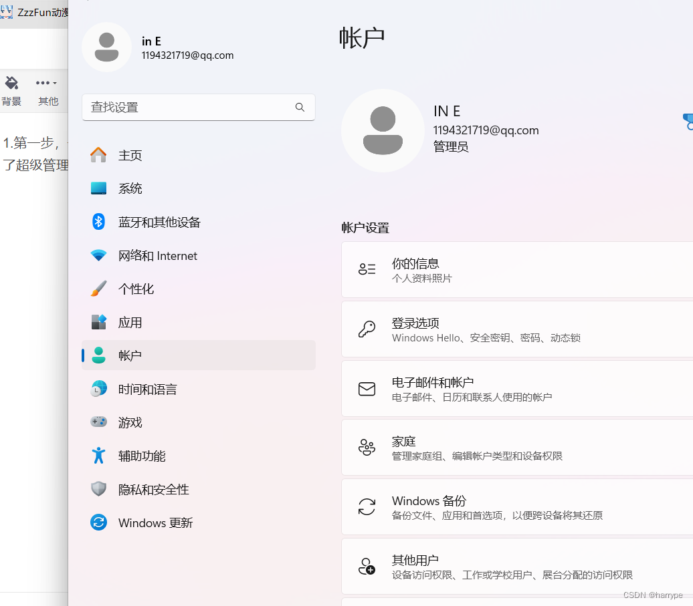Image resolution: width=693 pixels, height=606 pixels.
Task: Click the Personalization paintbrush icon
Action: pyautogui.click(x=98, y=289)
